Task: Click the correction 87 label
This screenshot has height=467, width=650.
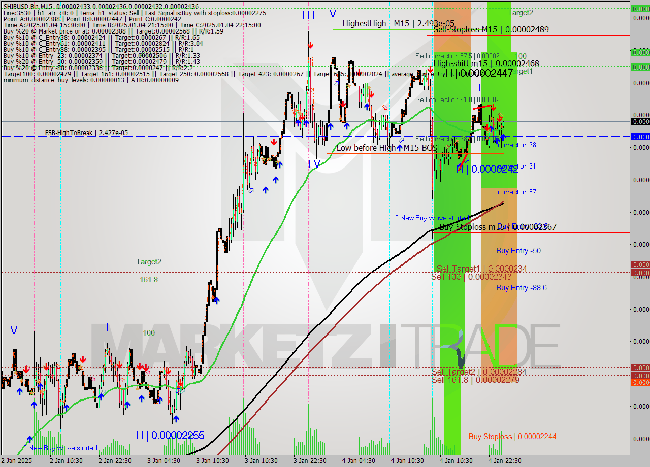Action: click(517, 192)
